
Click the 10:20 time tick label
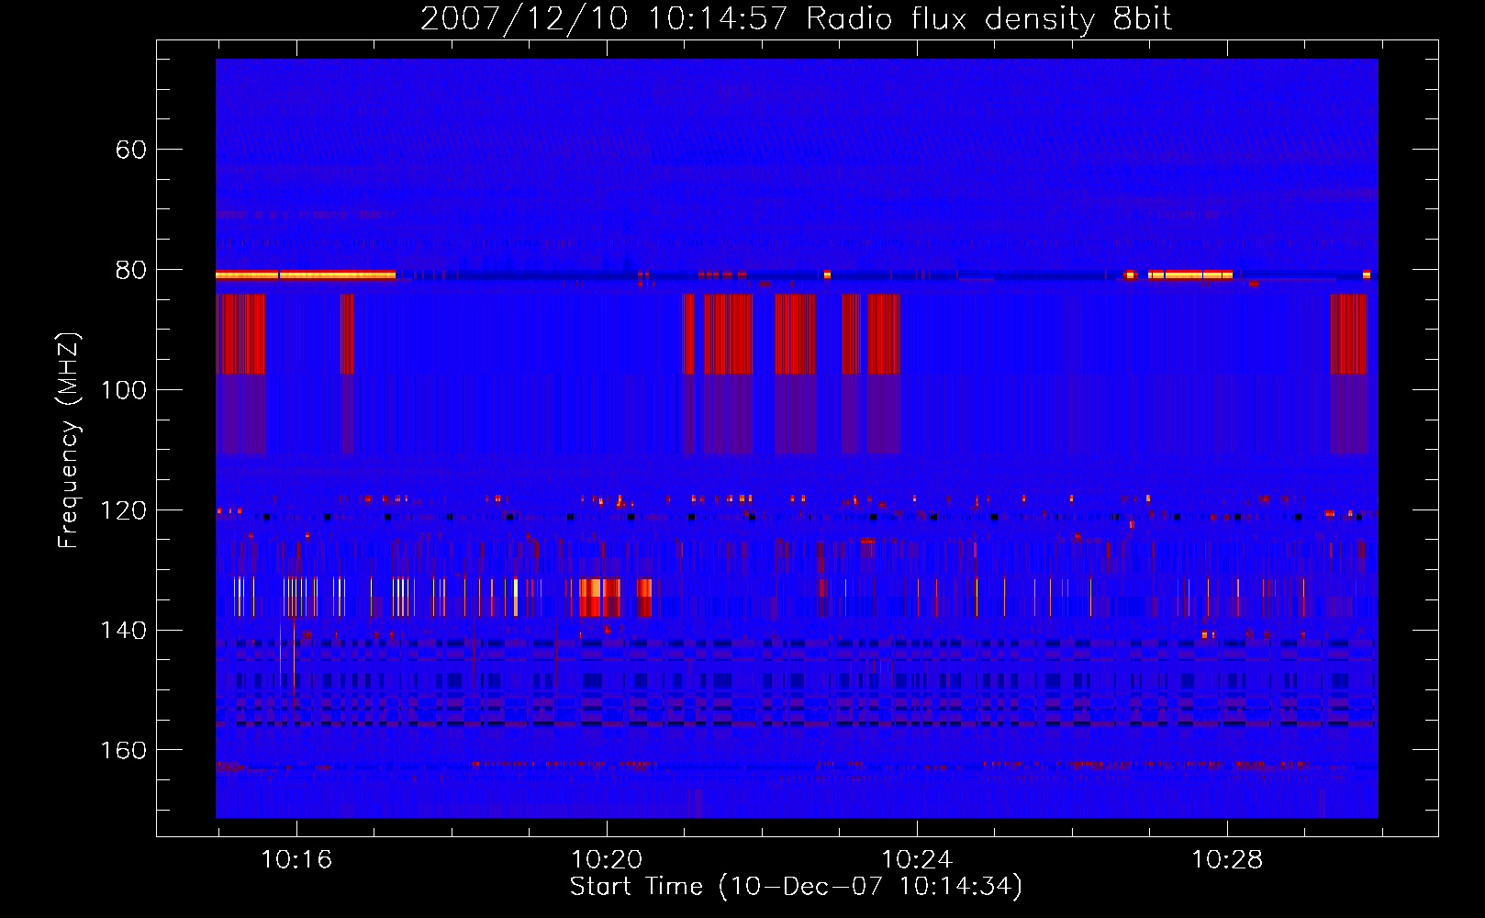(x=607, y=860)
